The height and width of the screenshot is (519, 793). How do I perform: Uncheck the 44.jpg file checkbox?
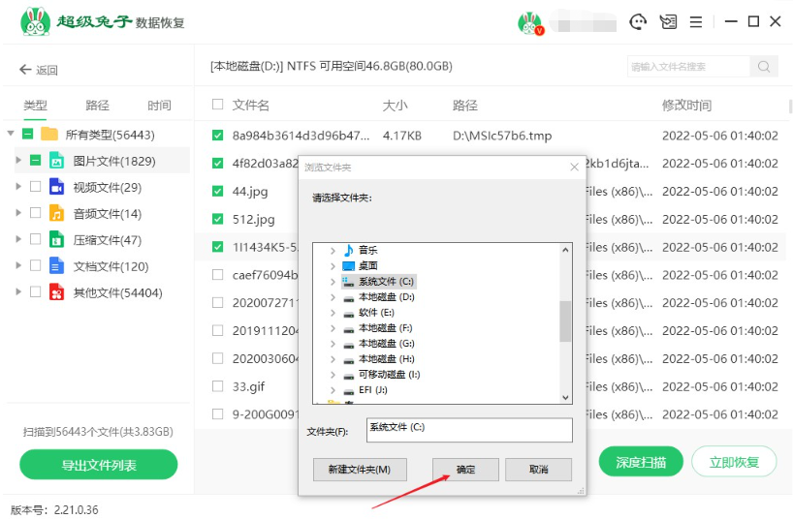(x=217, y=192)
